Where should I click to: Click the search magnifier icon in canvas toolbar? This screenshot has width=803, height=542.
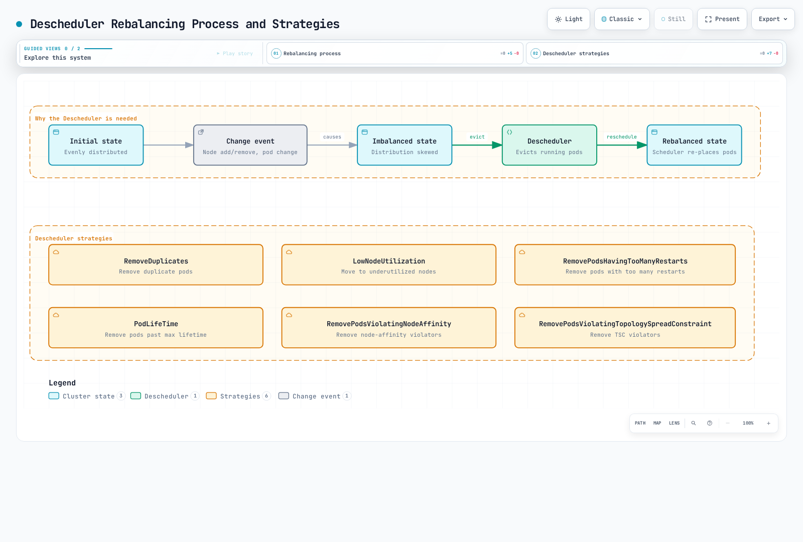coord(694,423)
